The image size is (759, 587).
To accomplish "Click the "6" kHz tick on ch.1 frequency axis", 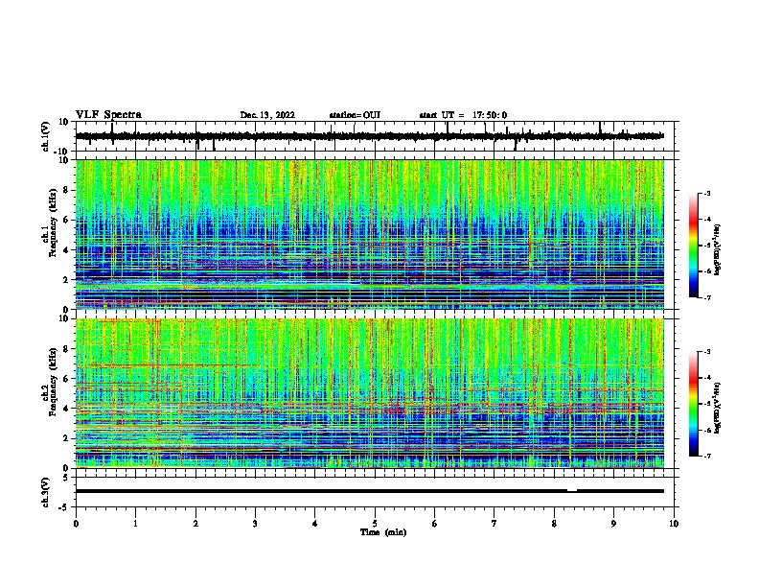I will (x=66, y=220).
